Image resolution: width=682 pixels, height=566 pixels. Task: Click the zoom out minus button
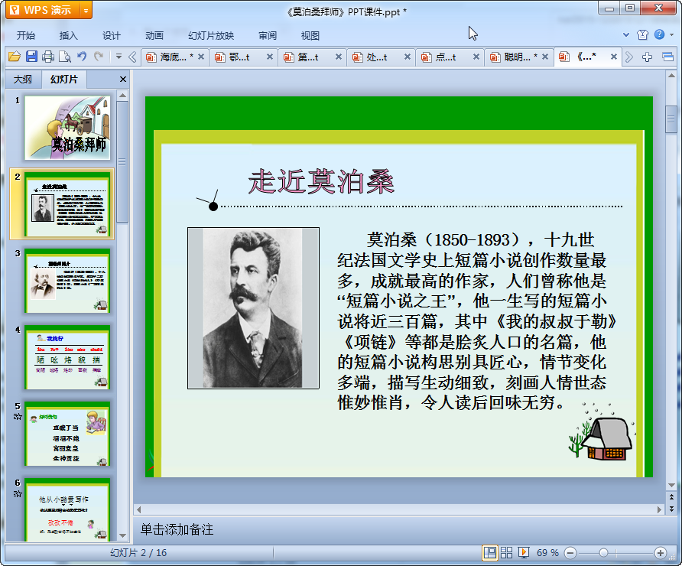tap(569, 552)
